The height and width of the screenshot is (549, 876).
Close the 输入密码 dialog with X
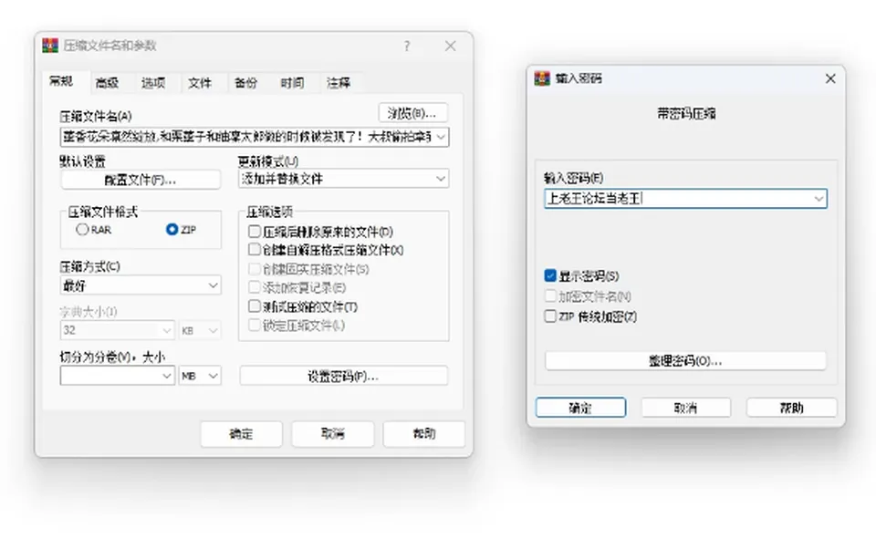click(830, 78)
